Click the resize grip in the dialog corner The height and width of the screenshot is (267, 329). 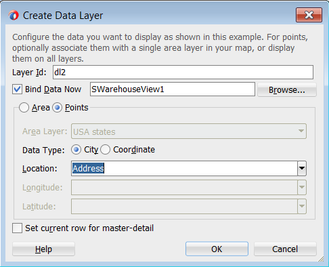click(x=321, y=259)
